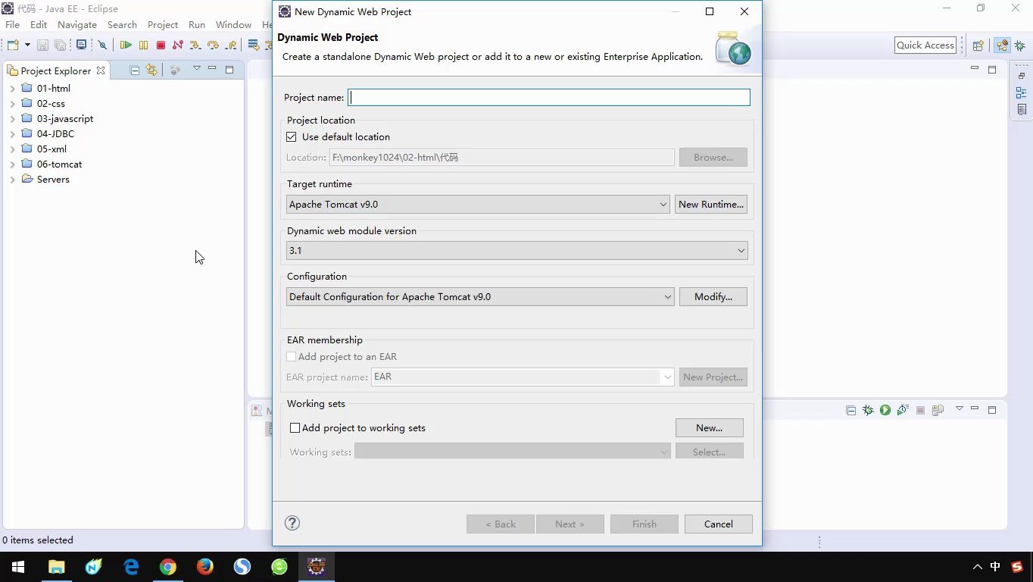Check Add project to working sets
Viewport: 1033px width, 582px height.
click(x=295, y=428)
